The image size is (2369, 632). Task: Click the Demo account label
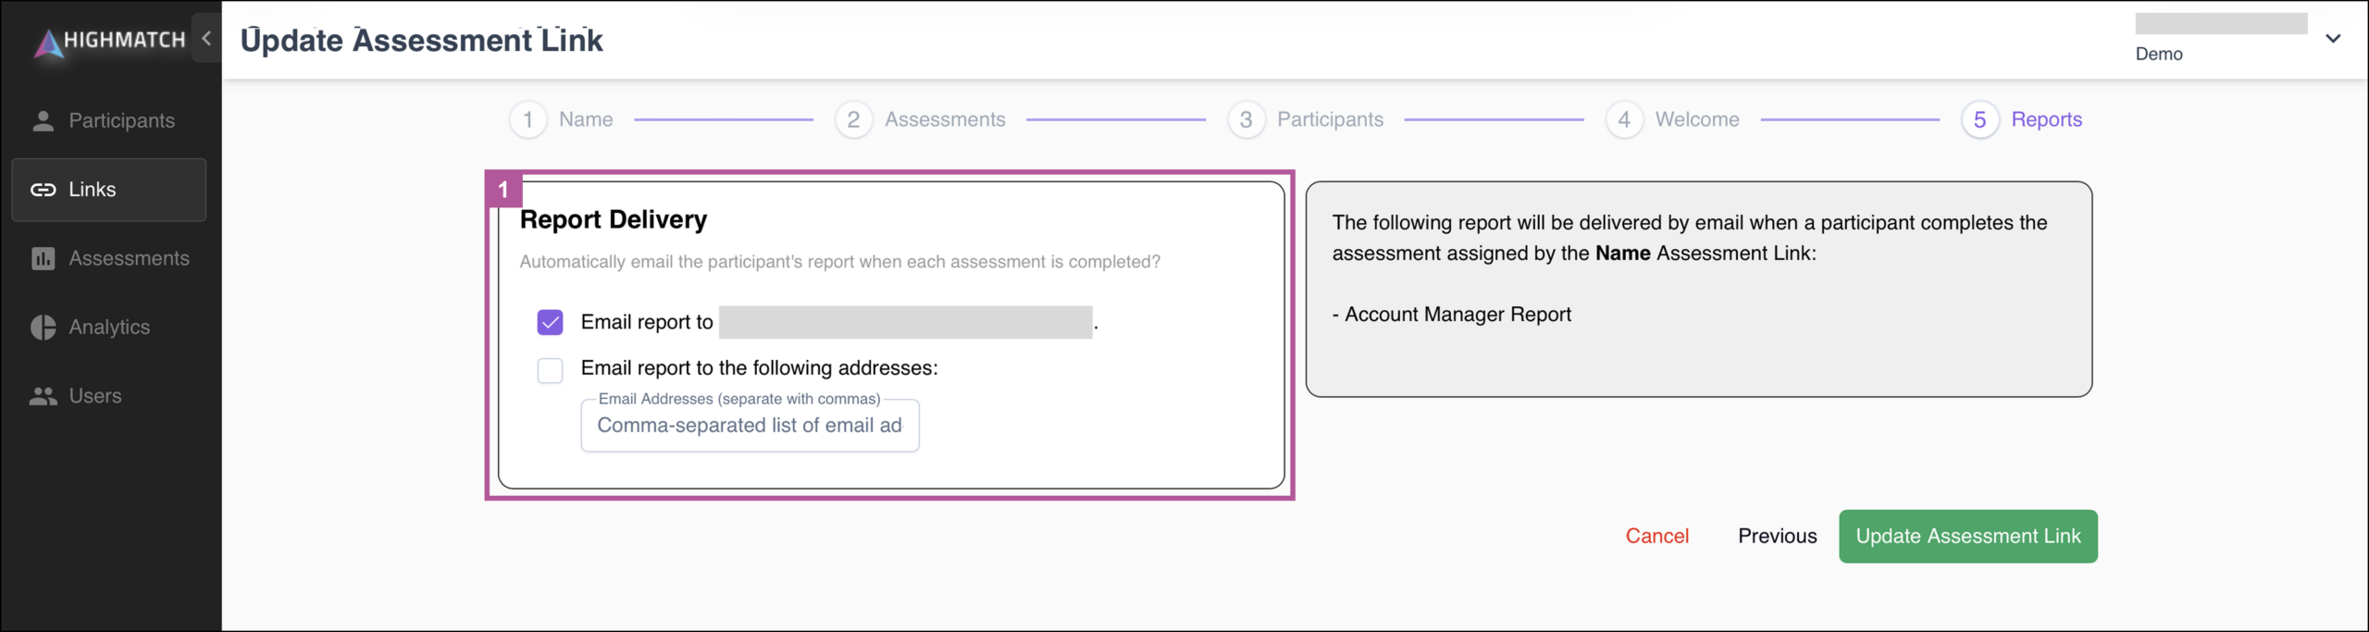pos(2158,54)
